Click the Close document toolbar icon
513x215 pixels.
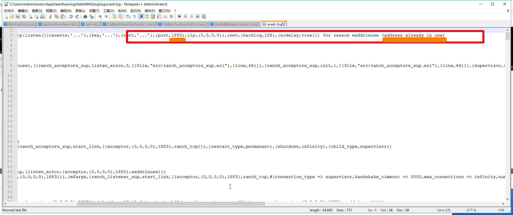(x=30, y=16)
